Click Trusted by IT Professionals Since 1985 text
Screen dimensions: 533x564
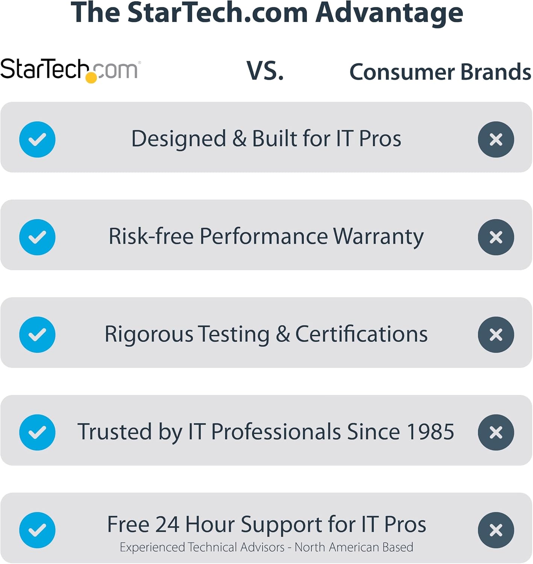click(266, 432)
